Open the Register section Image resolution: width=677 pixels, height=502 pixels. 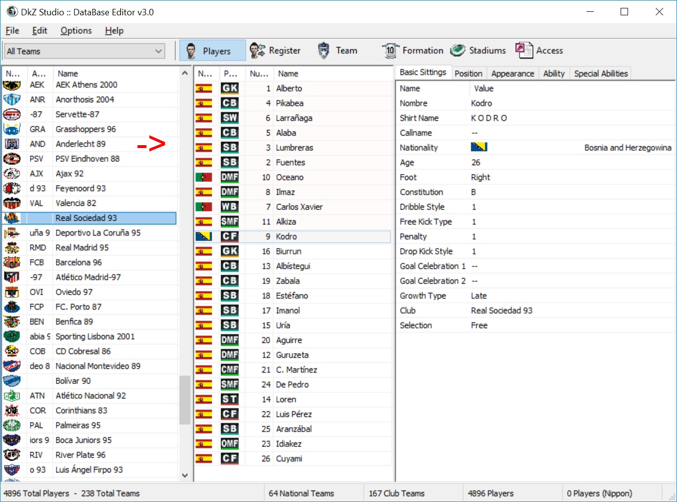275,51
